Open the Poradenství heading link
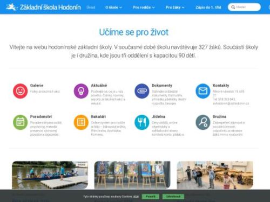 41,116
